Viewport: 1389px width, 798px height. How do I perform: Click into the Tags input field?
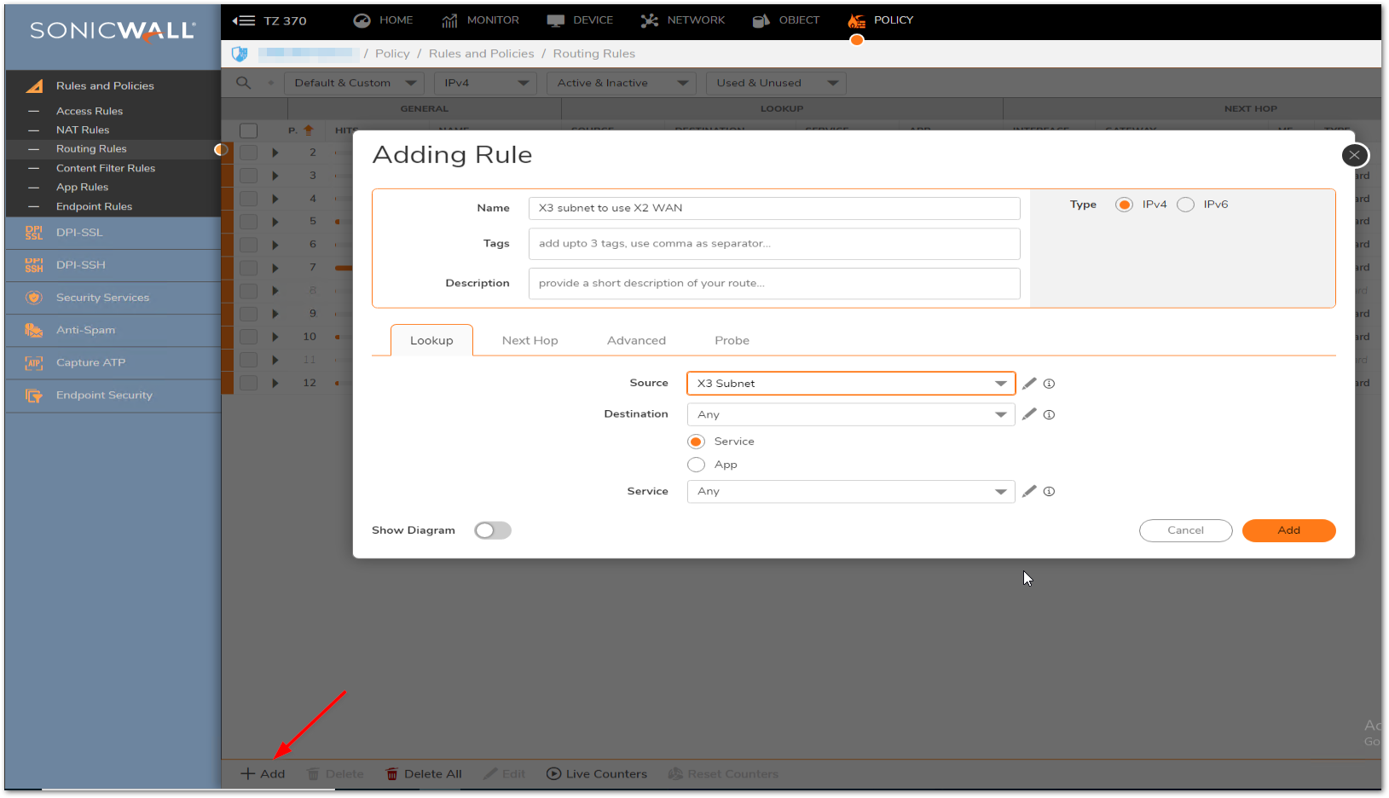(x=773, y=244)
